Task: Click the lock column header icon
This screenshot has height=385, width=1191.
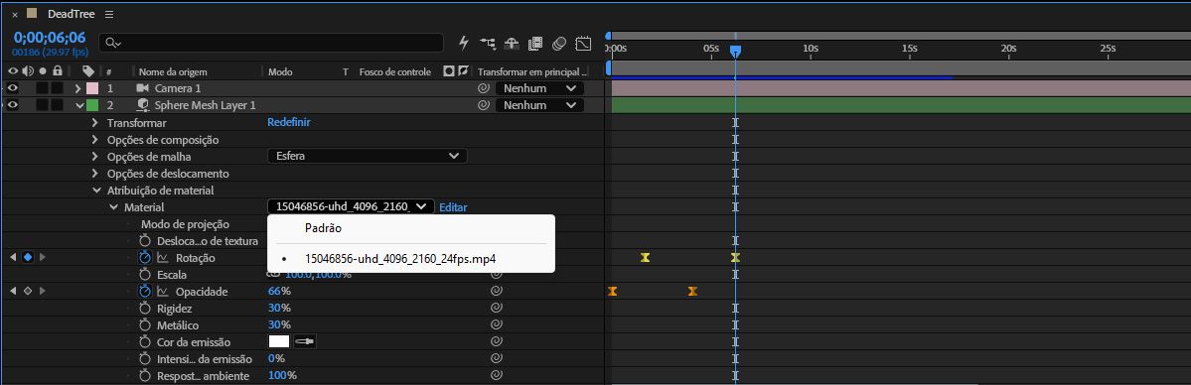Action: coord(57,71)
